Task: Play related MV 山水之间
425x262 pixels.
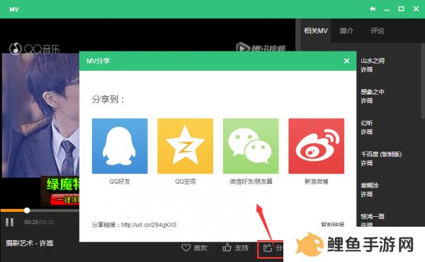Action: click(x=373, y=61)
